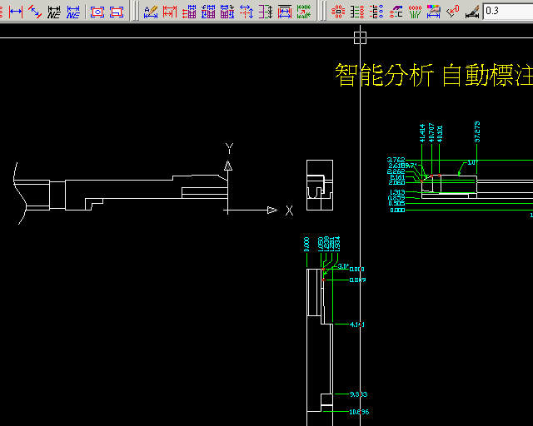Click the blue NE dimension icon
The height and width of the screenshot is (426, 533).
[73, 12]
